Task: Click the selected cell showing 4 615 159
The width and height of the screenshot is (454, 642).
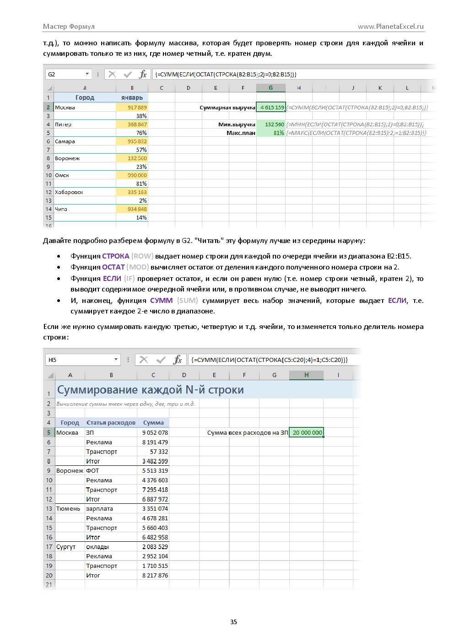Action: point(271,108)
